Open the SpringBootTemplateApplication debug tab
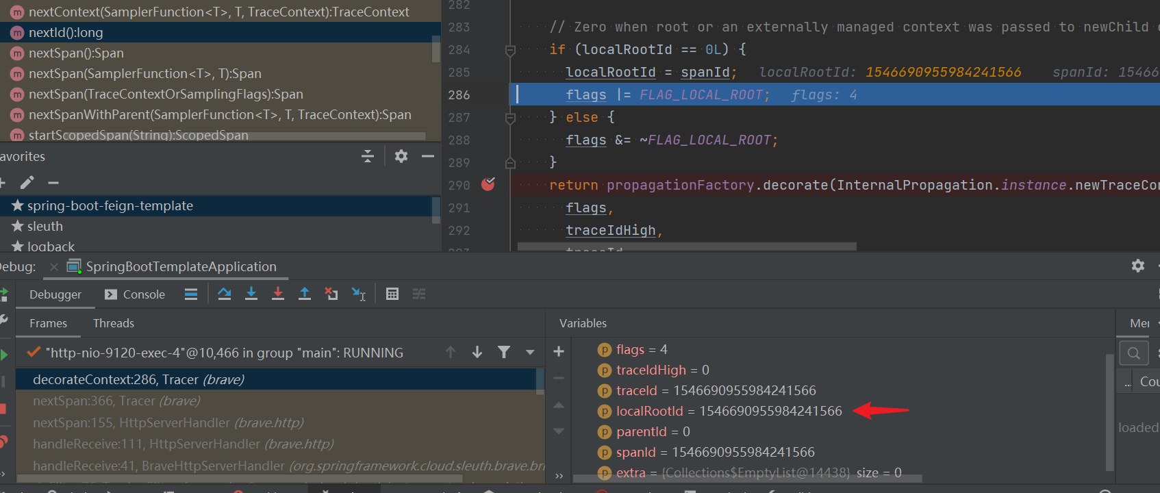The width and height of the screenshot is (1160, 493). coord(173,266)
